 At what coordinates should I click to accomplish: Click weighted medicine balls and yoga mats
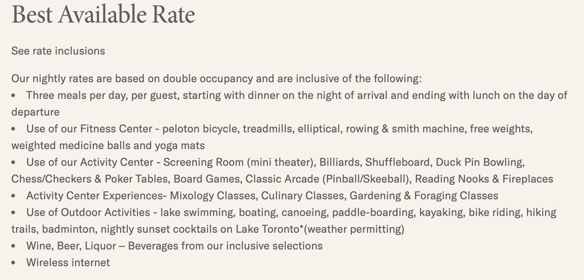click(108, 145)
